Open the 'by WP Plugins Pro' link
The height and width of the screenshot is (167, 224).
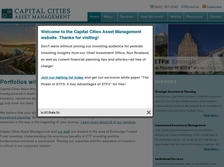click(50, 112)
